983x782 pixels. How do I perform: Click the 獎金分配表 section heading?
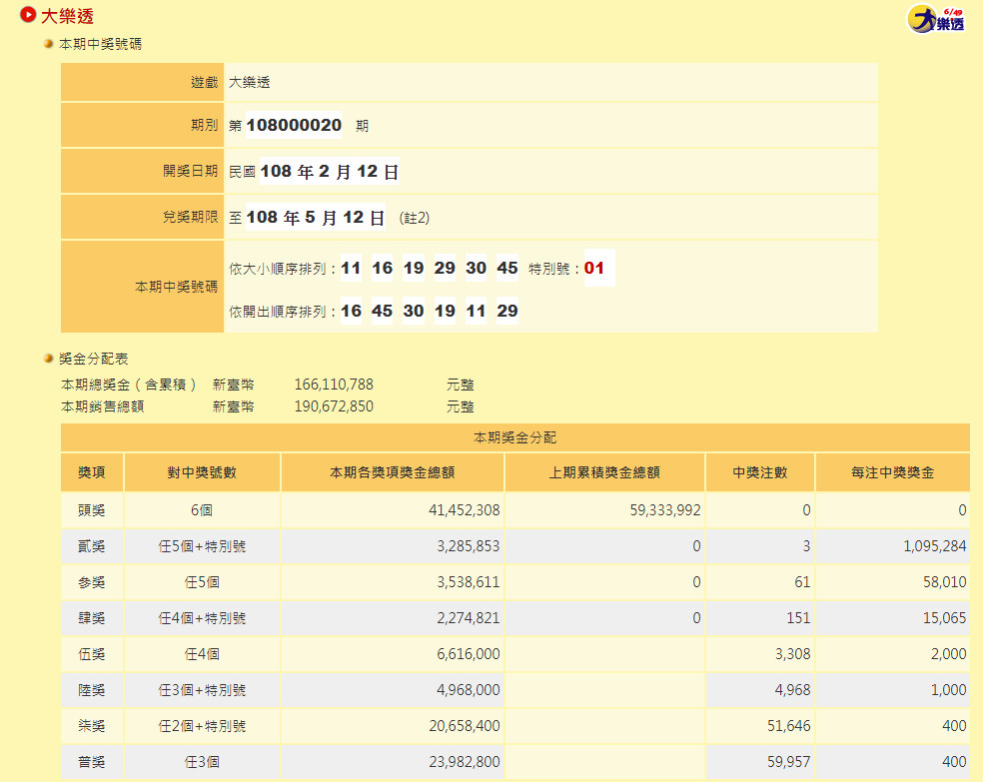[94, 359]
